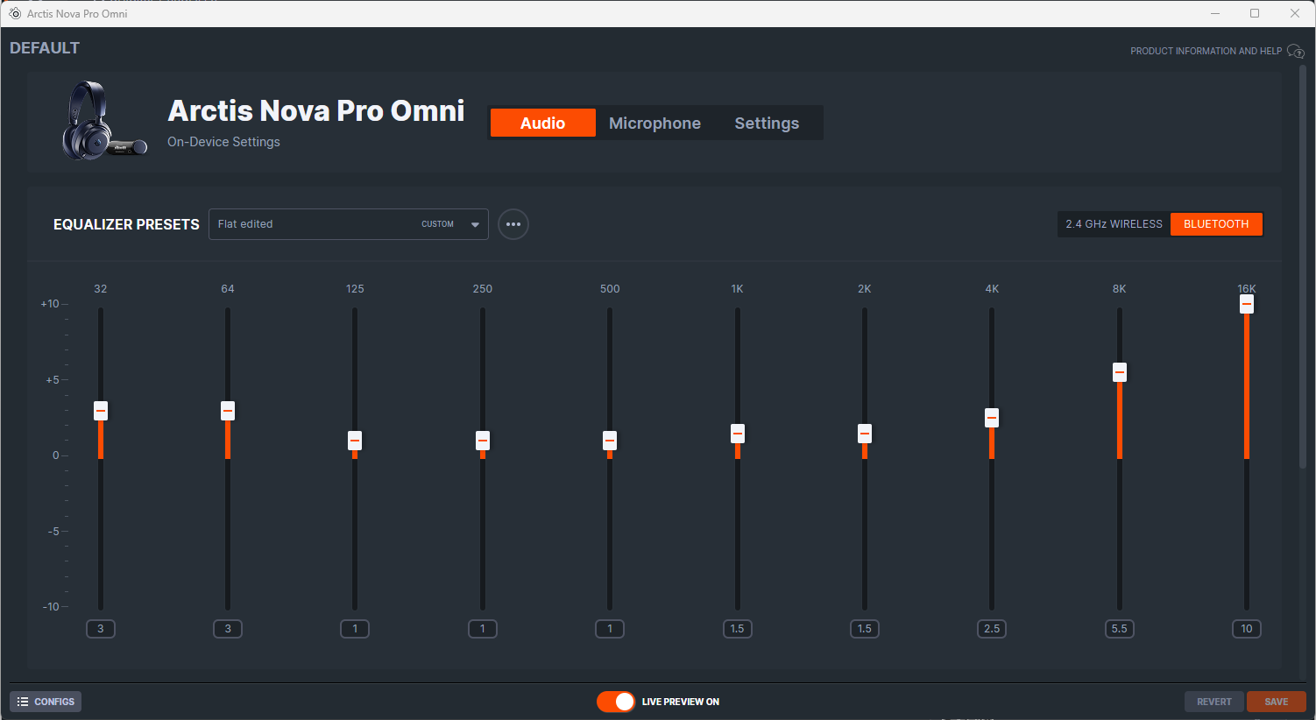Save the equalizer changes
The width and height of the screenshot is (1316, 720).
[1277, 702]
